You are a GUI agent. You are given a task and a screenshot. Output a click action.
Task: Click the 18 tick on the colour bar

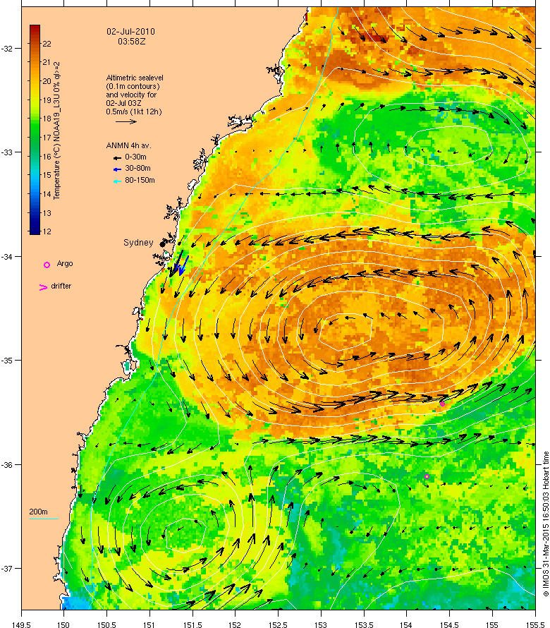(x=47, y=119)
